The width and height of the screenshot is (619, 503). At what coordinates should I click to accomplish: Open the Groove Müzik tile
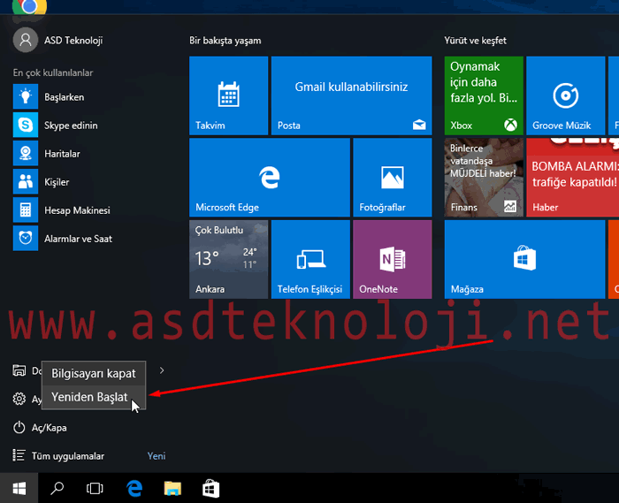coord(565,95)
